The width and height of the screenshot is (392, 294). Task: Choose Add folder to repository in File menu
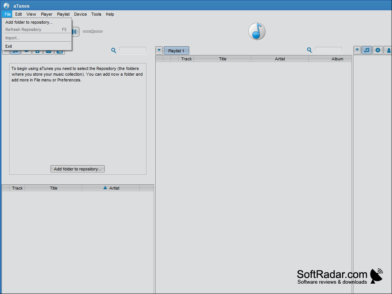coord(37,22)
